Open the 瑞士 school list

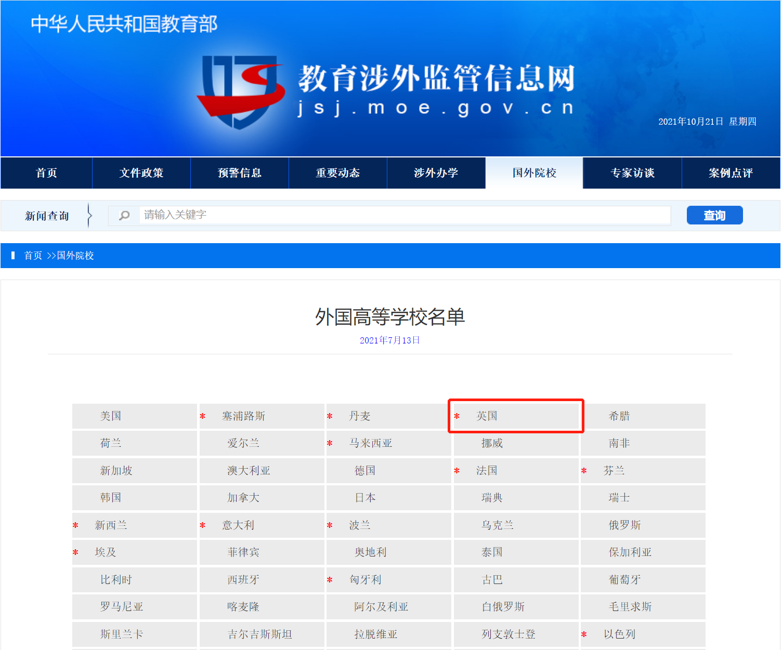tap(619, 498)
